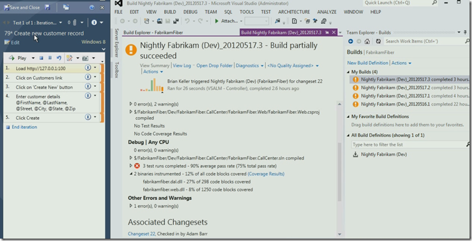This screenshot has height=241, width=472.
Task: Close the Build Nightly Fabrikam (Dev)_20120517.3 tab
Action: (334, 32)
